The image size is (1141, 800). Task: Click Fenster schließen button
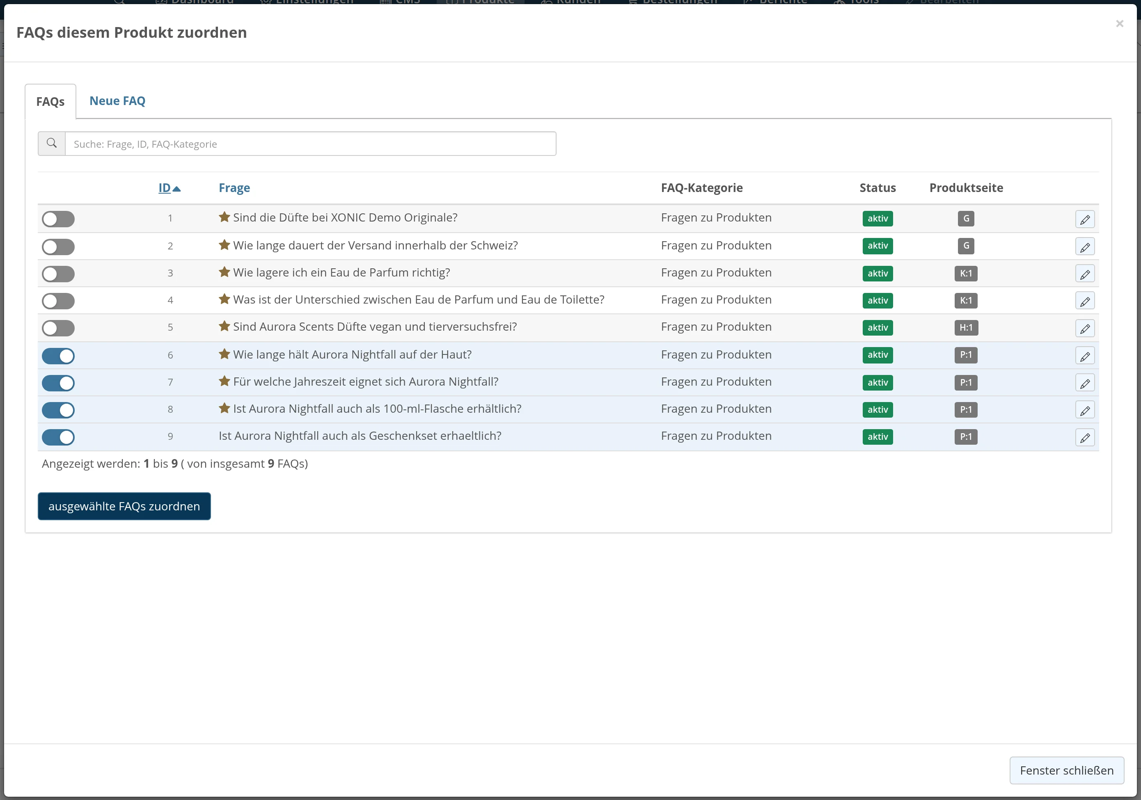tap(1066, 770)
